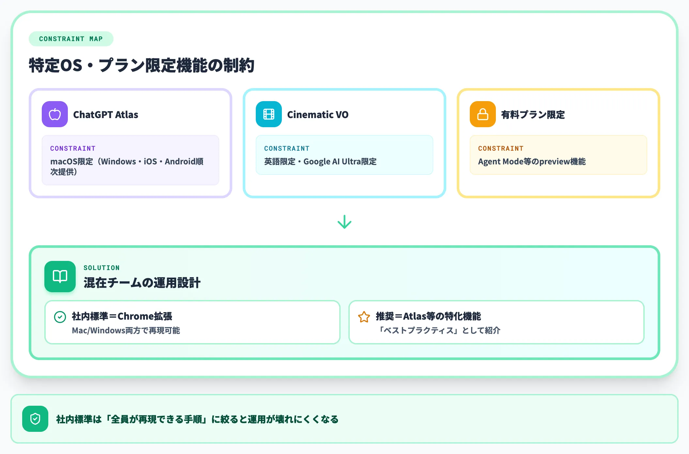Click the footer text 社内標準は「全員が再現できる手順」に絞ると運用が壊れにくくなる
Viewport: 689px width, 454px height.
tap(197, 419)
